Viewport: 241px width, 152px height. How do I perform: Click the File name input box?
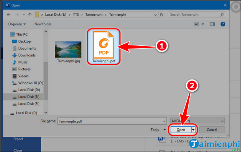pyautogui.click(x=110, y=121)
